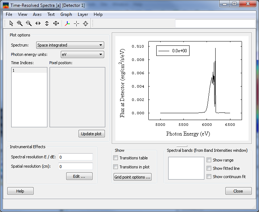Open the Spectrum dropdown

point(70,45)
